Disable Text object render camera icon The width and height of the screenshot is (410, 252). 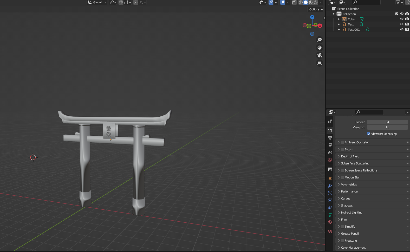pos(407,24)
